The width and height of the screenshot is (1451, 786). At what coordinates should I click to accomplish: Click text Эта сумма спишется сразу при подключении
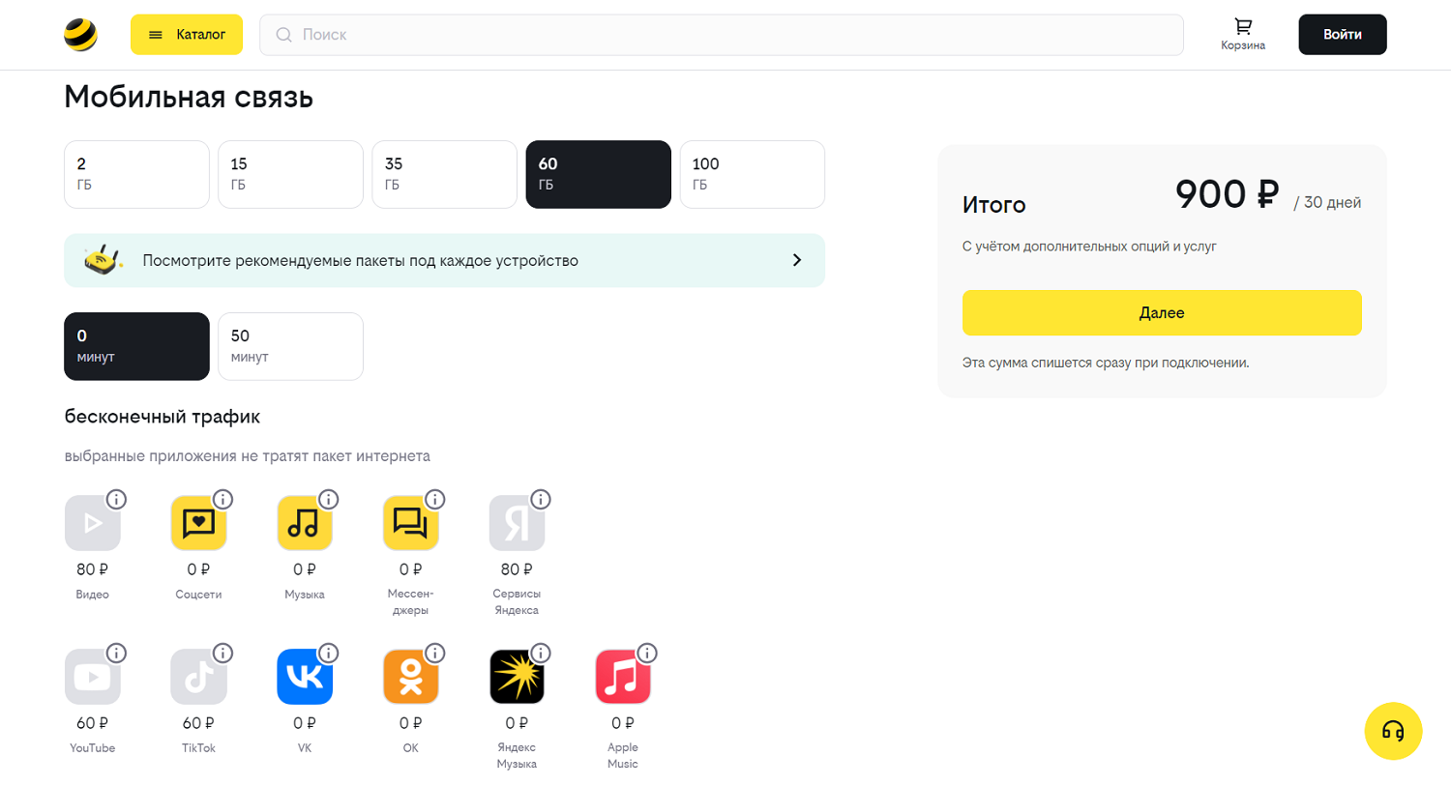click(x=1106, y=363)
